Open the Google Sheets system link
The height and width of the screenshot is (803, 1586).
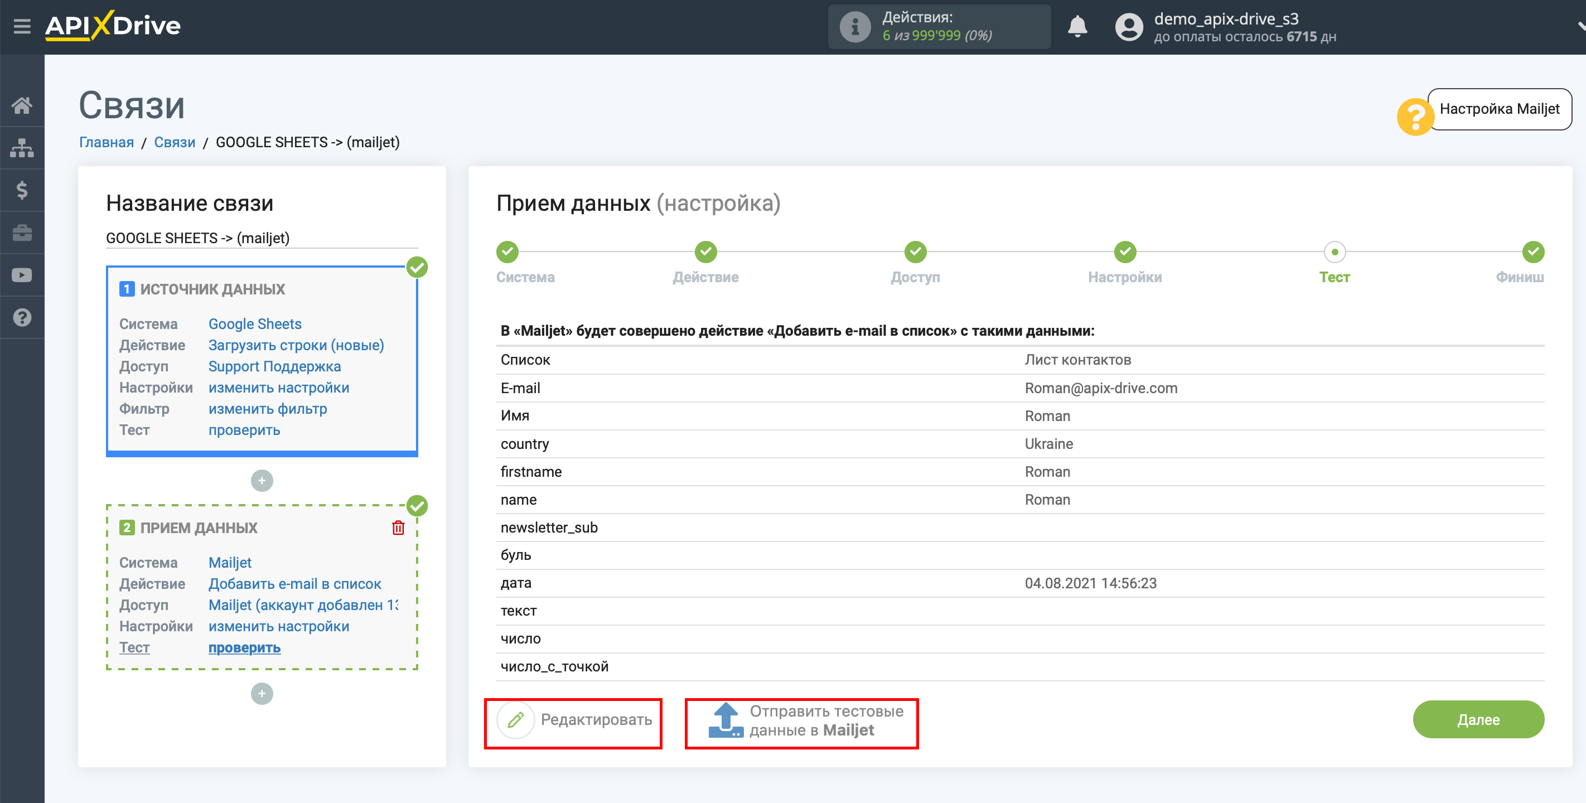[255, 324]
